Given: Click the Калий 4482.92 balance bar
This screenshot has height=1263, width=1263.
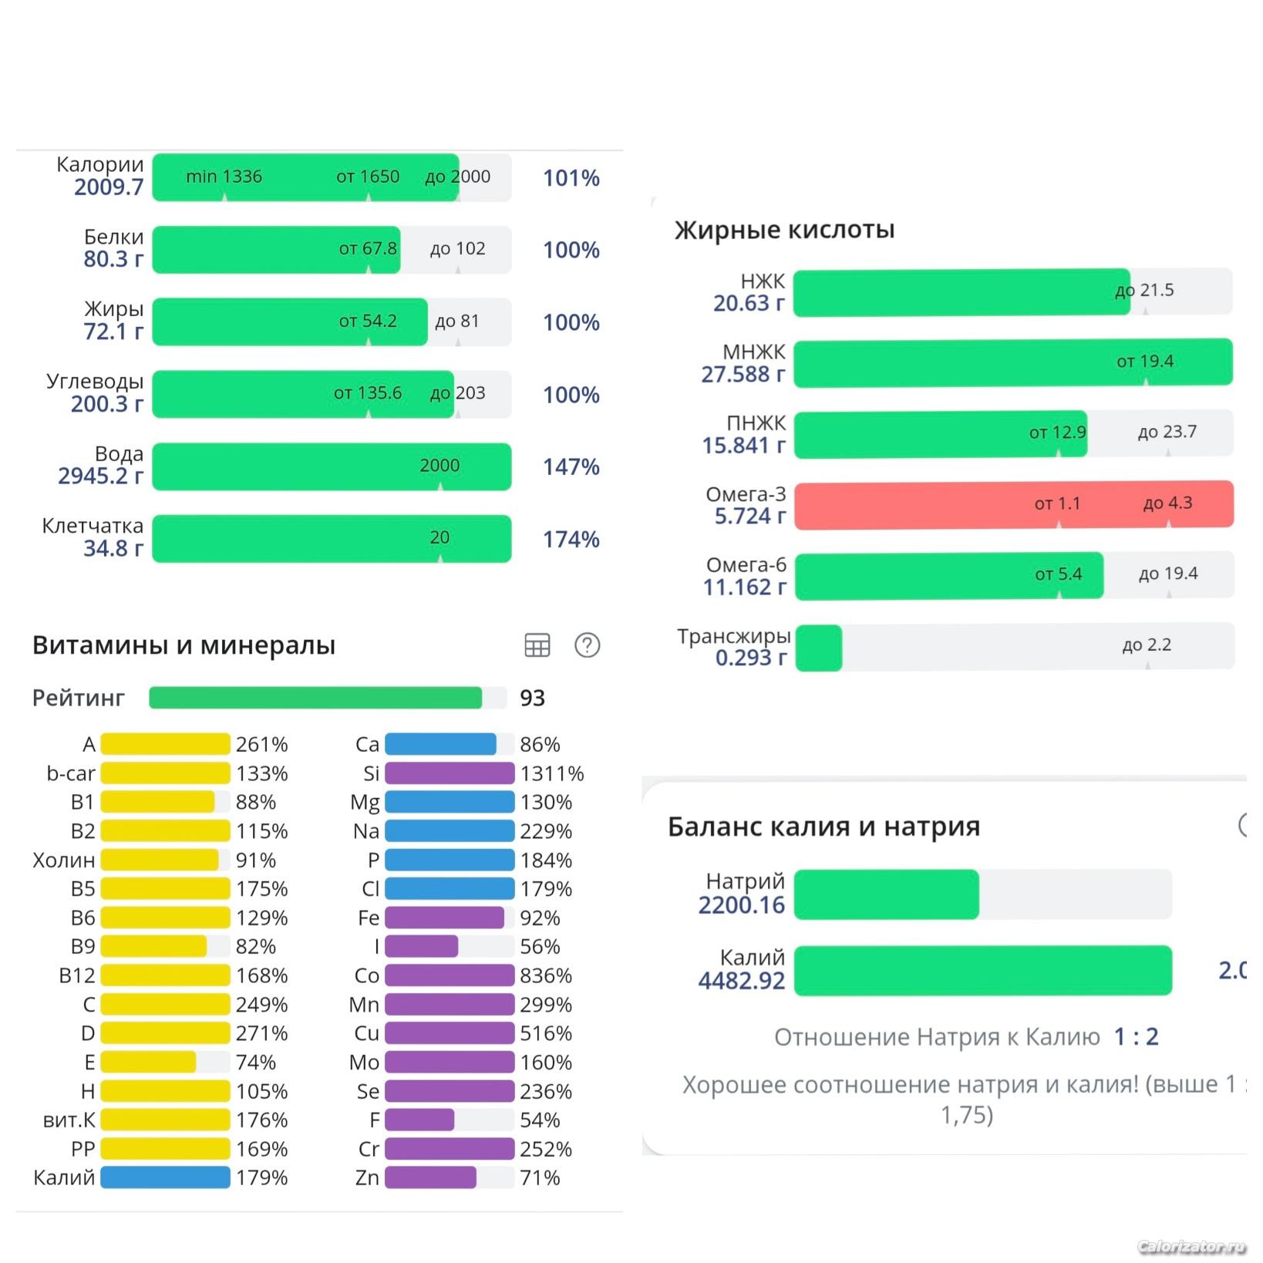Looking at the screenshot, I should (983, 971).
